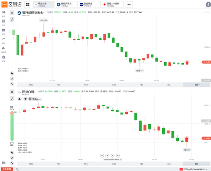Select 15分 timeframe on silver chart
The image size is (211, 171).
pos(86,164)
